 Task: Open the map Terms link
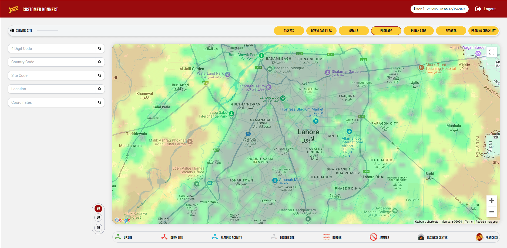pos(469,222)
